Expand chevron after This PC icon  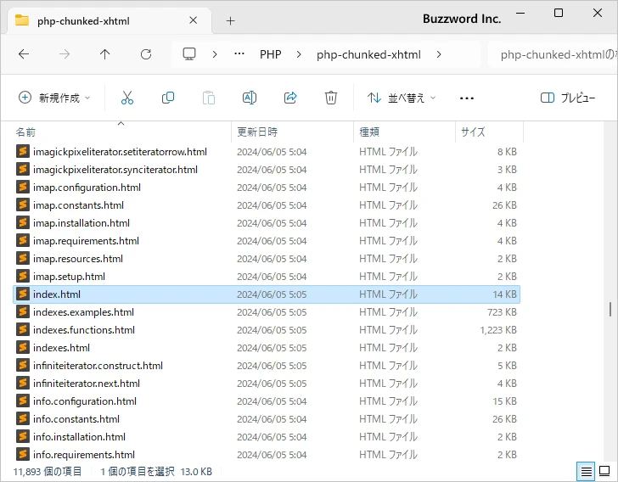click(x=215, y=54)
